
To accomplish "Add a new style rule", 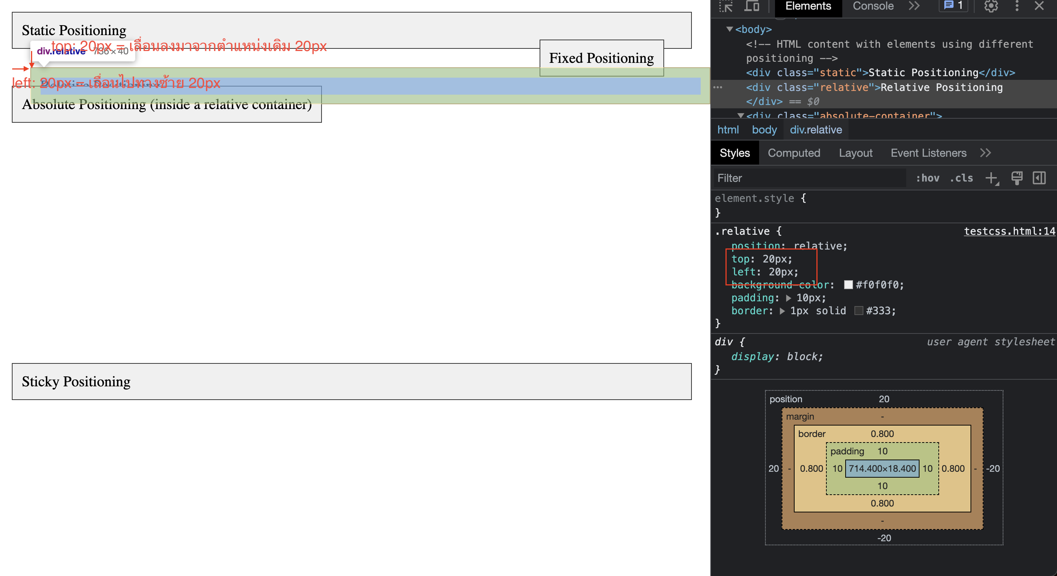I will point(992,178).
